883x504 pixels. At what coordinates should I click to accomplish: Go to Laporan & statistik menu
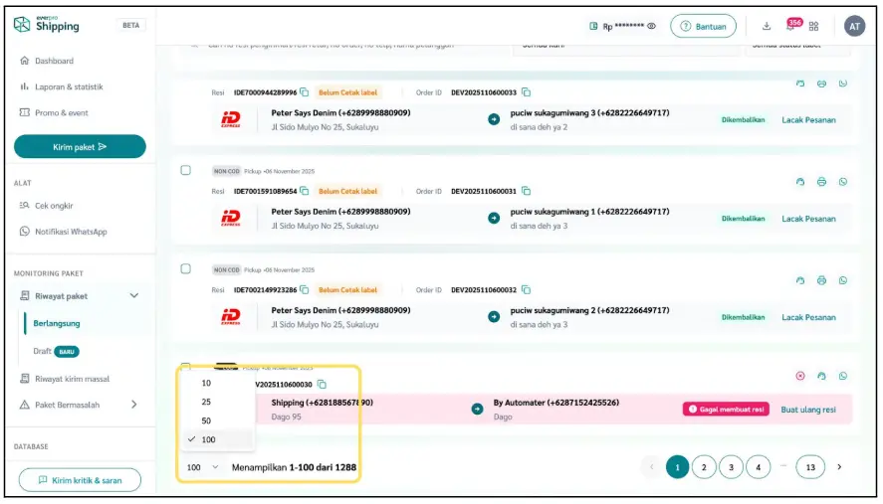[x=68, y=86]
